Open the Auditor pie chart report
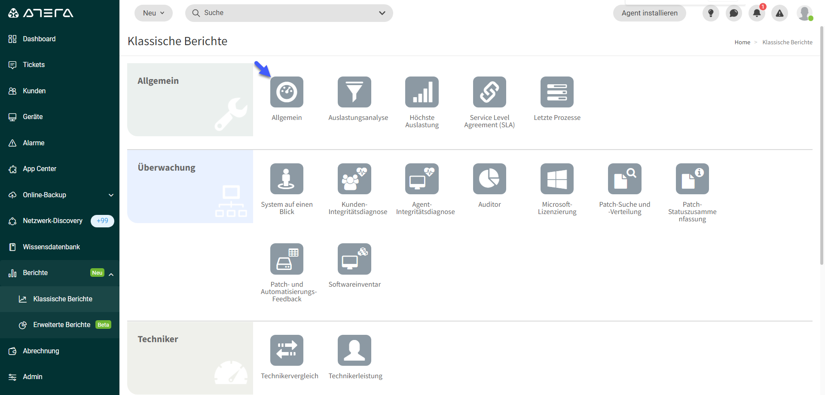825x395 pixels. (489, 179)
